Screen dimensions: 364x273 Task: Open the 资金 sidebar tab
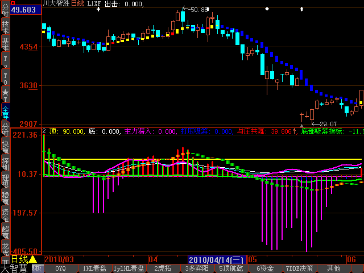pyautogui.click(x=5, y=215)
